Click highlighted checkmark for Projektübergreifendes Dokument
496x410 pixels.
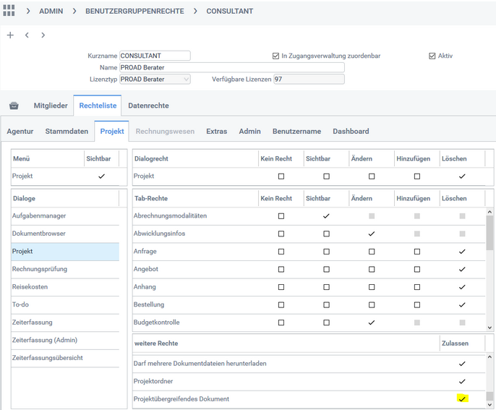point(462,398)
